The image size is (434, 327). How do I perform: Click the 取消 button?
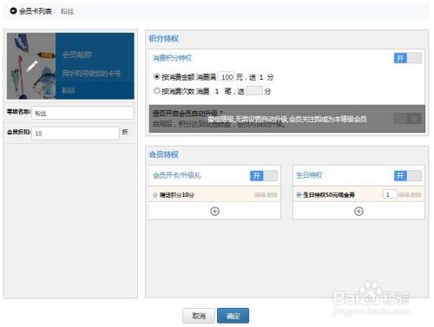pyautogui.click(x=199, y=316)
